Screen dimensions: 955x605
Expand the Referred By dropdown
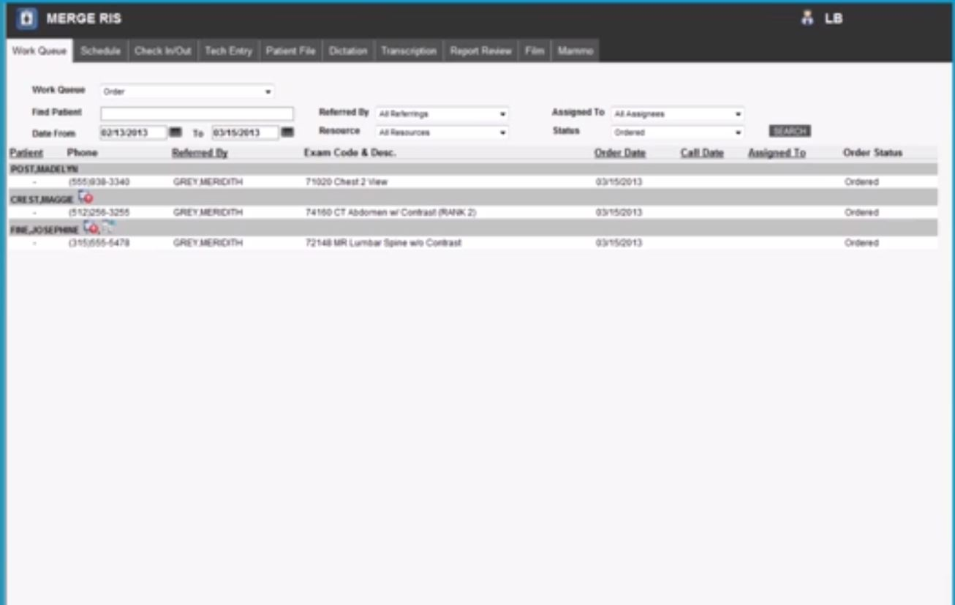442,114
